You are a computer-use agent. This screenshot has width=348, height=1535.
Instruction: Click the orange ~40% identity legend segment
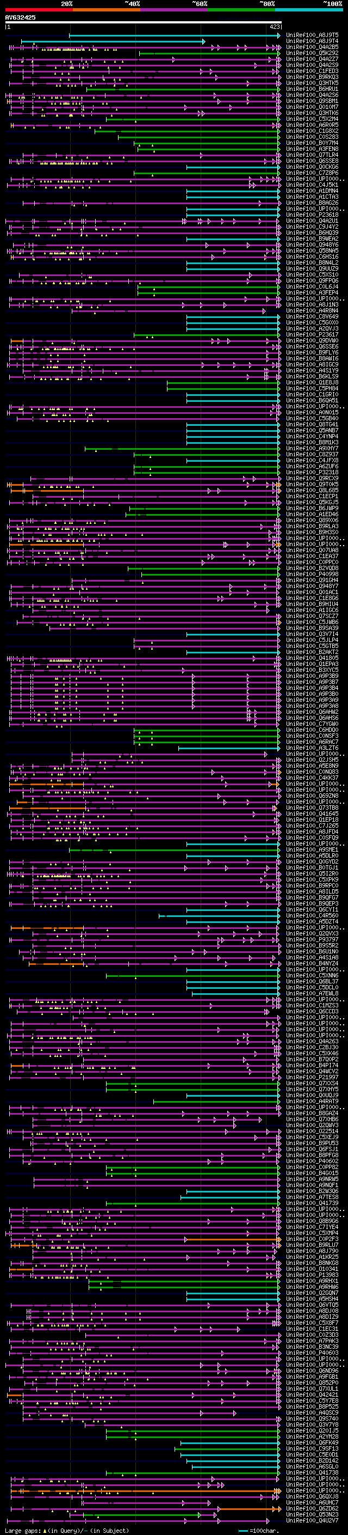point(107,10)
